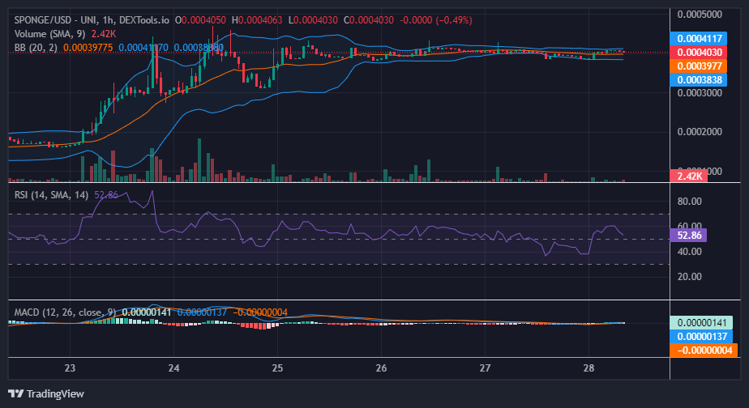Click the 40.00 RSI axis label

tap(689, 252)
